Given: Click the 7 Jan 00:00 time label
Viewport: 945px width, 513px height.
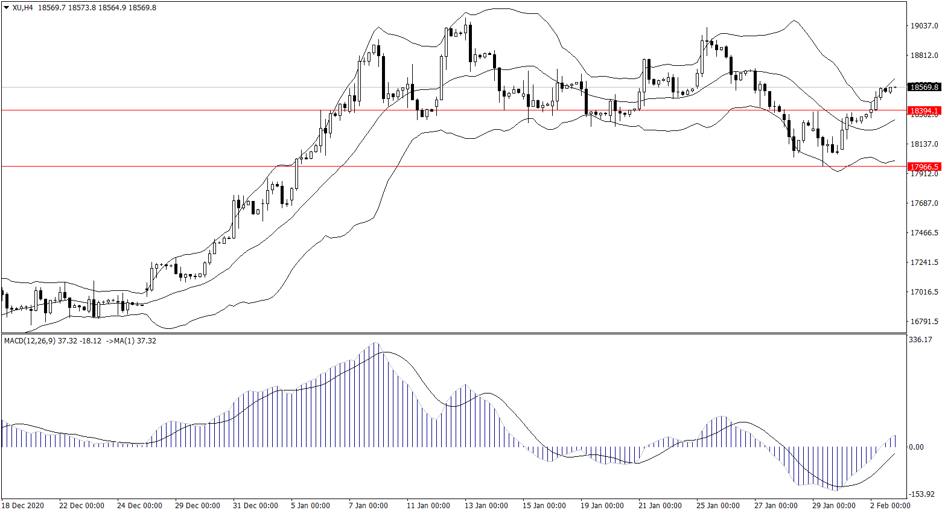Looking at the screenshot, I should [x=368, y=506].
